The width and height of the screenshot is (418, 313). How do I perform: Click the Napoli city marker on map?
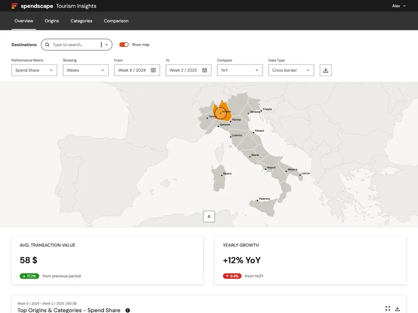[x=266, y=169]
